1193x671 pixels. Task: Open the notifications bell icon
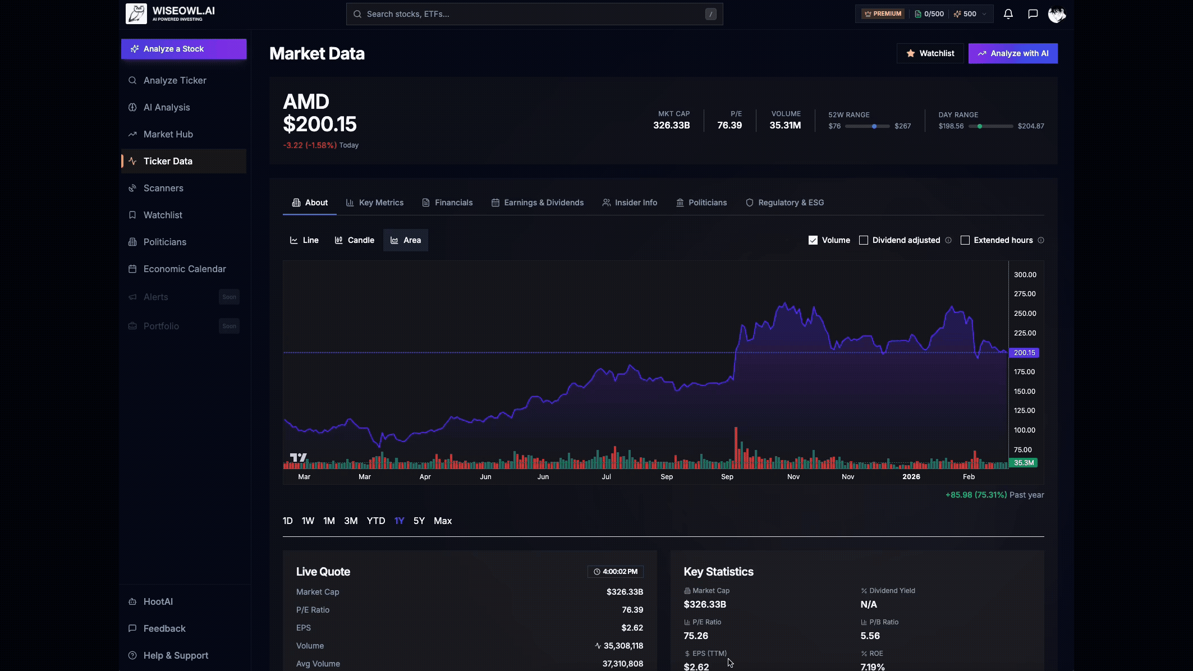click(1007, 13)
